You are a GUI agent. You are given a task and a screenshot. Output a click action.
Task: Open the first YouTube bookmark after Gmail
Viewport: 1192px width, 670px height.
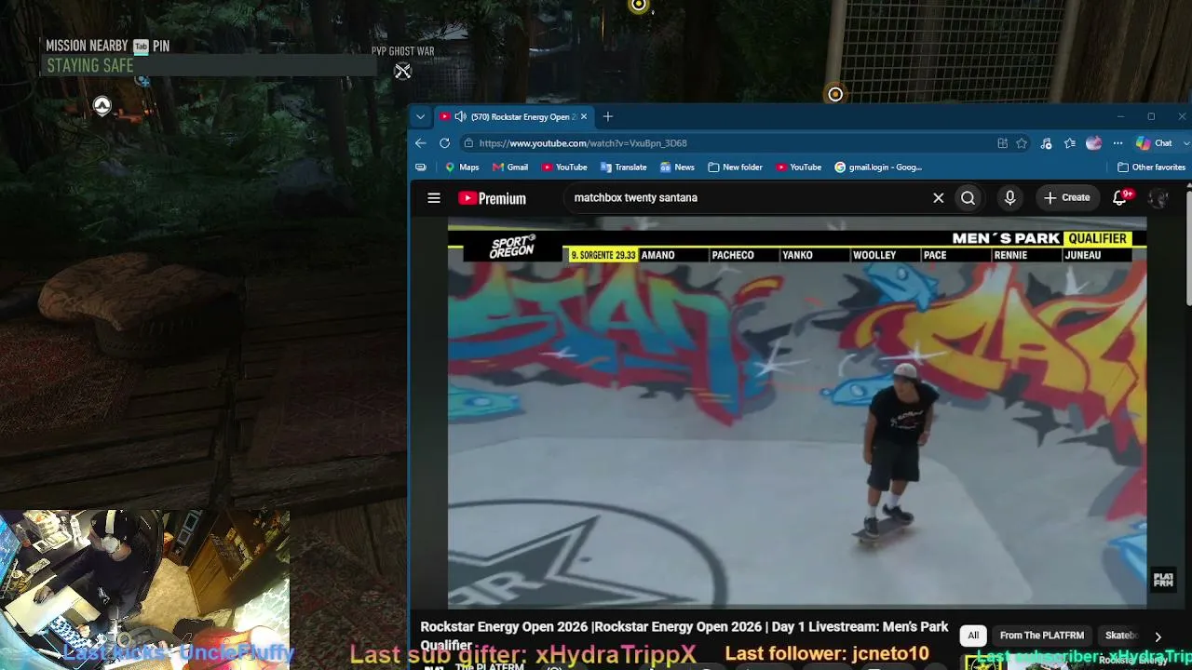(563, 167)
